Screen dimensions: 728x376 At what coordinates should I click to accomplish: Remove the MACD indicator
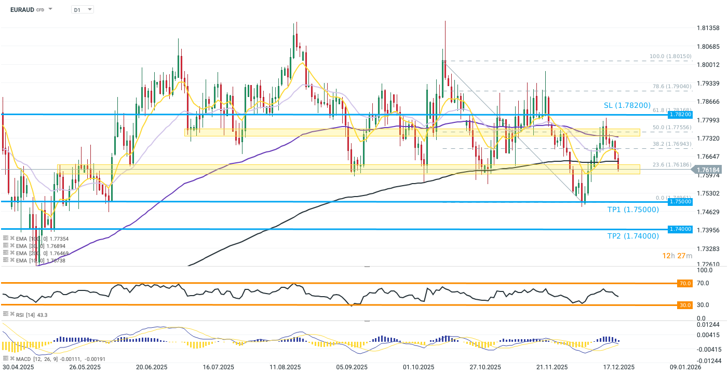[x=12, y=359]
